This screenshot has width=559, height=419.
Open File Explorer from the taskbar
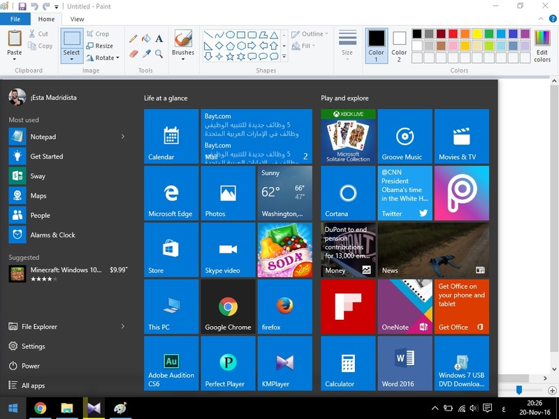point(66,408)
